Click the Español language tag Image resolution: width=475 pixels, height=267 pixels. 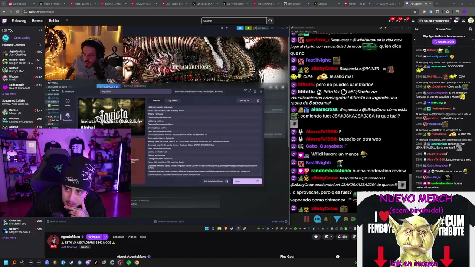click(85, 247)
